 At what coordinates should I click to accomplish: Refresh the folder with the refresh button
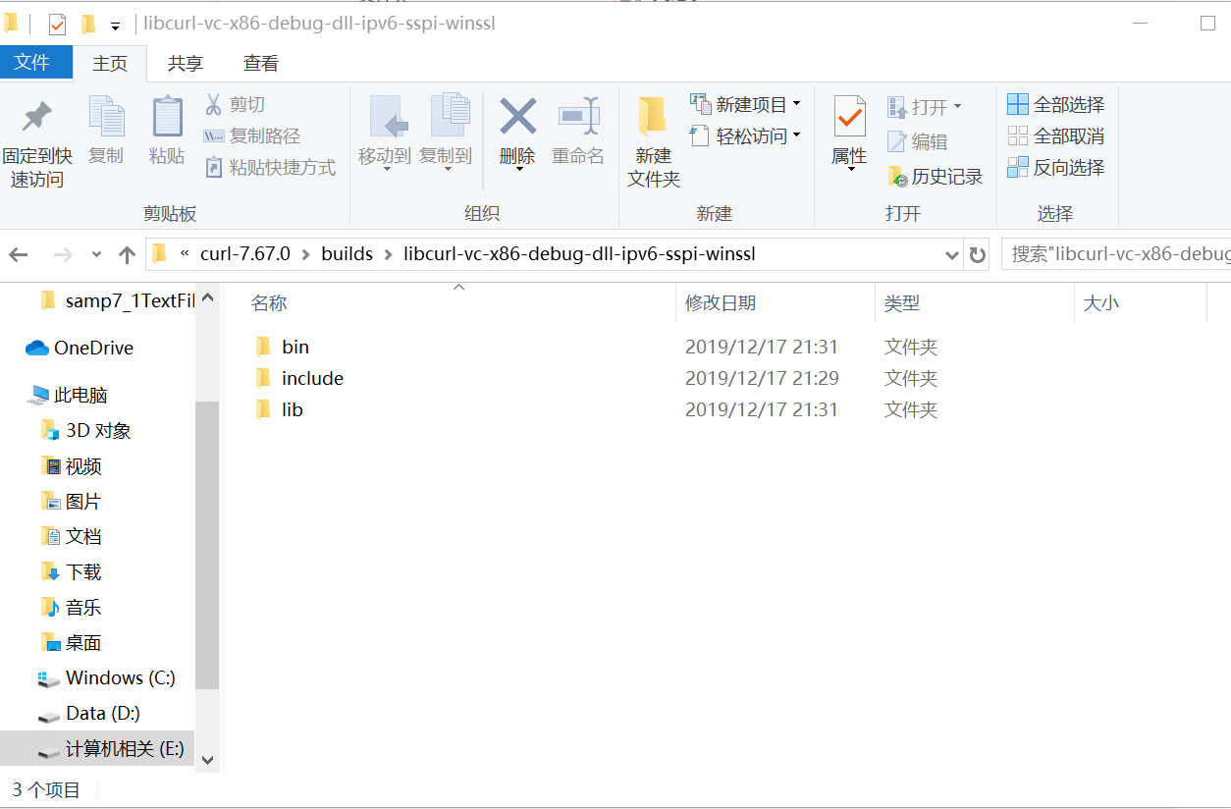tap(978, 253)
